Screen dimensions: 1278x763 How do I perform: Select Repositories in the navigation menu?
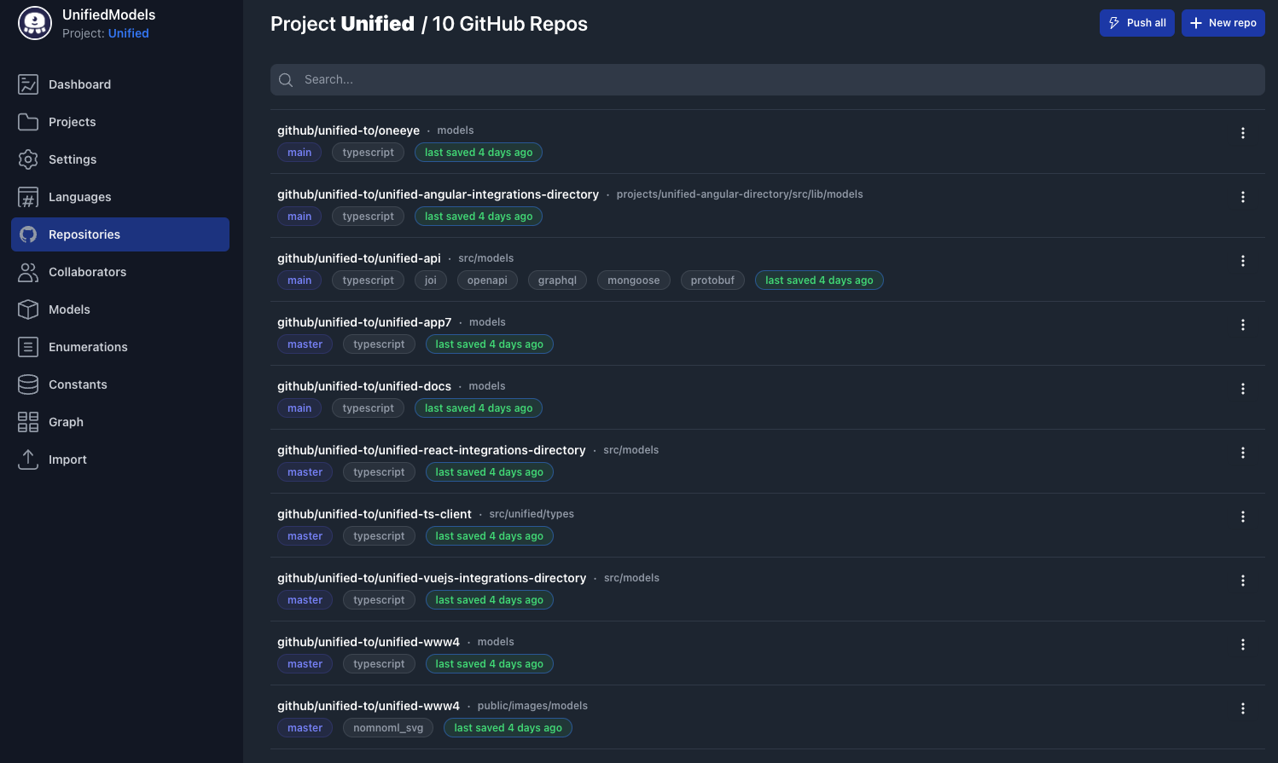(x=85, y=234)
